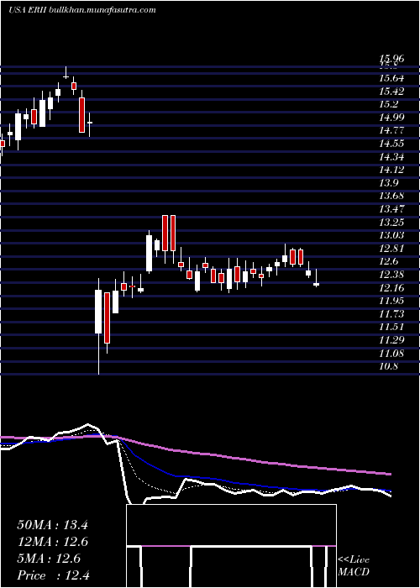
Task: Click the 14.12 price axis label
Action: (391, 170)
